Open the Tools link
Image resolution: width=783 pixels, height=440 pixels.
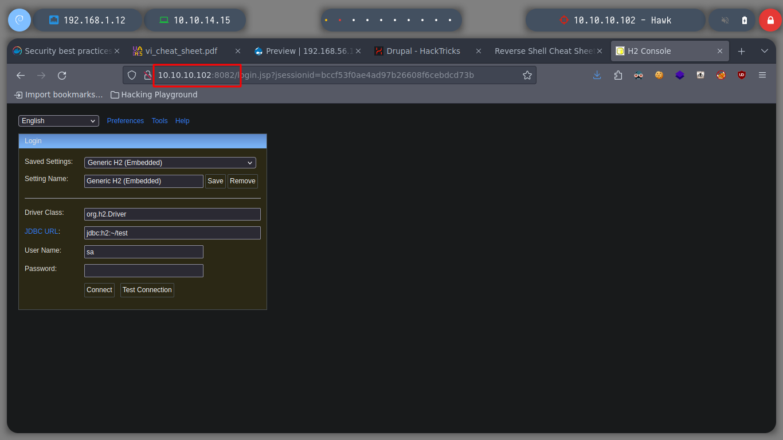159,121
